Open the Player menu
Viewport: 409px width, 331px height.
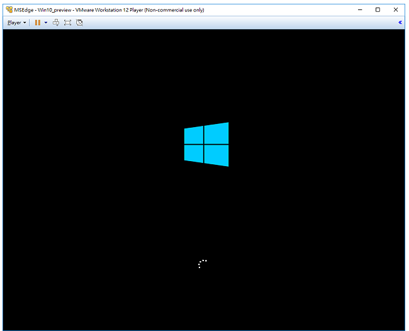coord(17,23)
